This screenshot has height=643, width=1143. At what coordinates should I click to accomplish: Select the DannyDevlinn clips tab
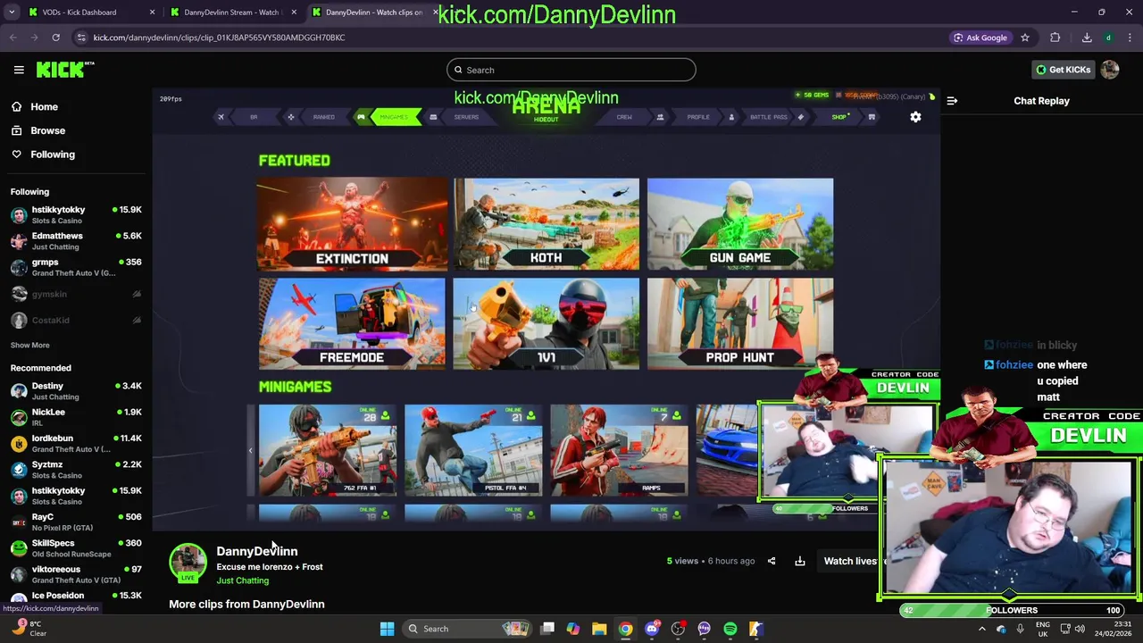tap(372, 13)
